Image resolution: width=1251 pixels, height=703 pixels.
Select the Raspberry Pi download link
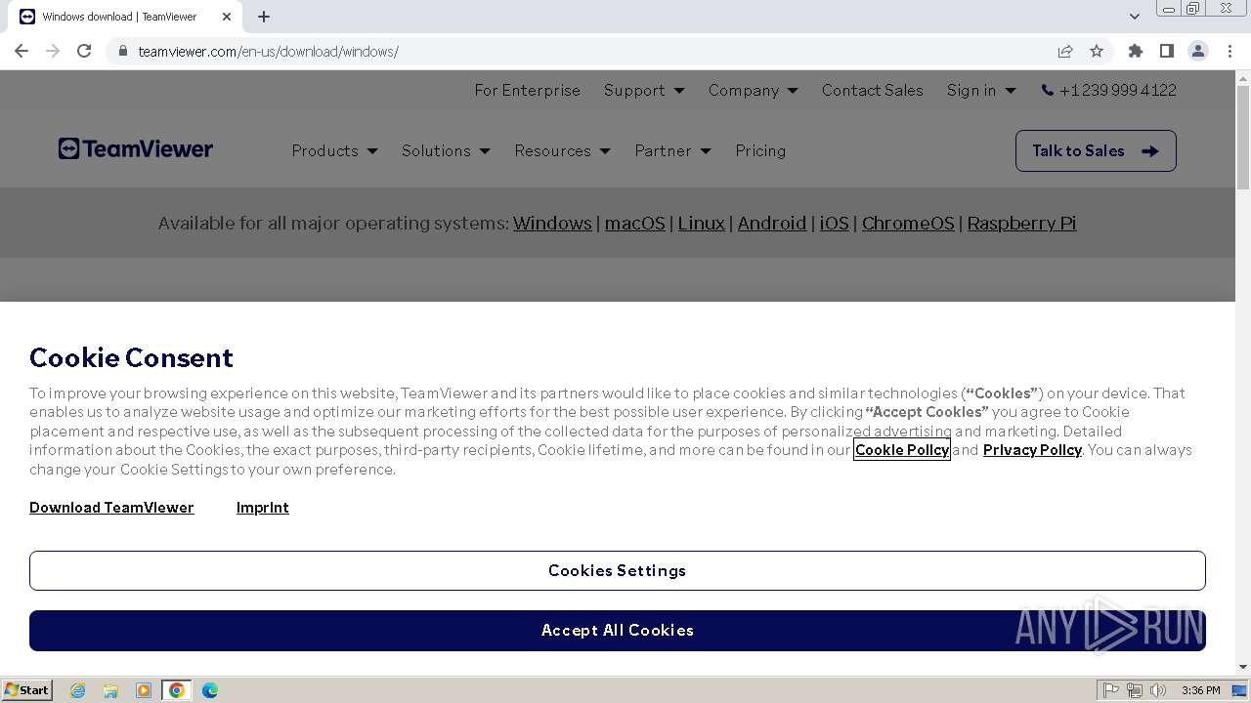pyautogui.click(x=1021, y=223)
